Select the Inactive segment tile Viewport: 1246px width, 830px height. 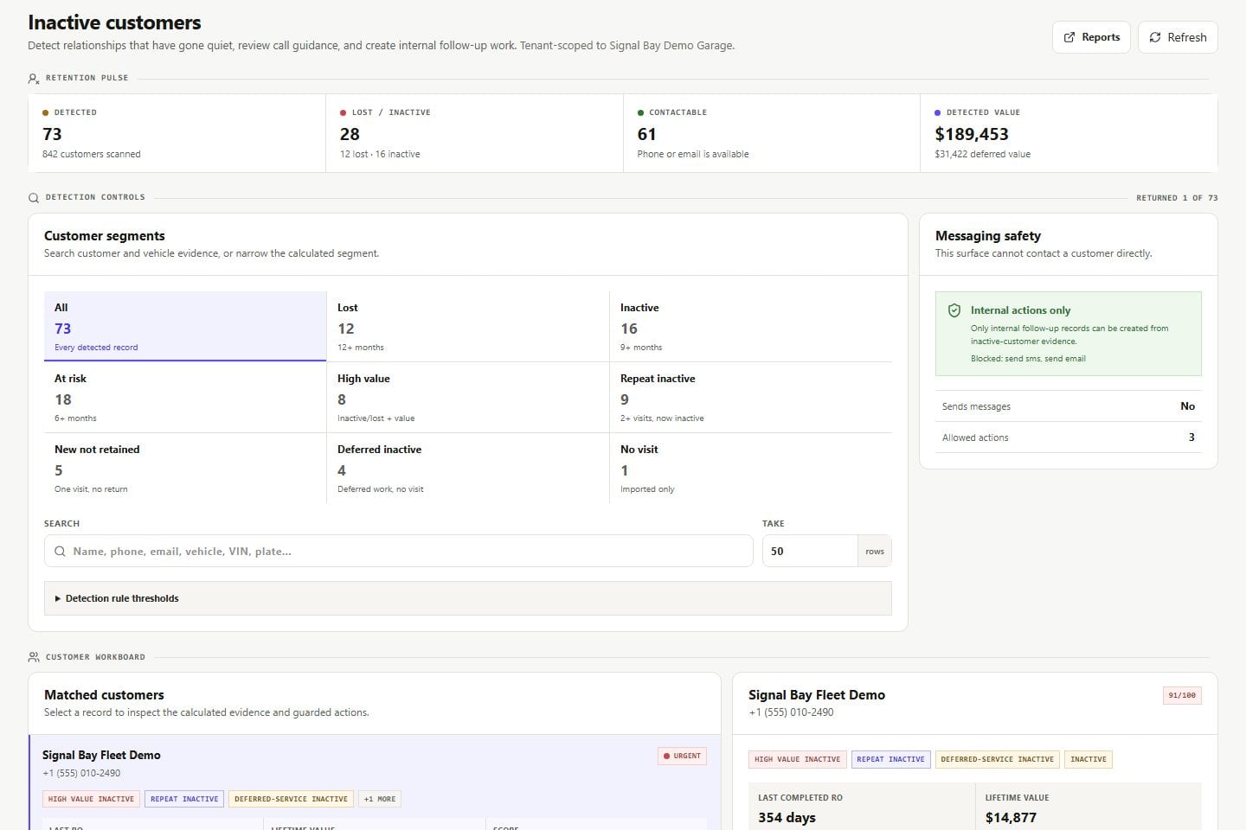click(x=750, y=326)
